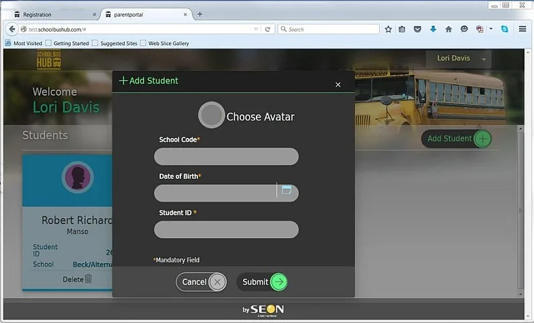Click the site identity globe icon
The height and width of the screenshot is (323, 534).
point(24,29)
